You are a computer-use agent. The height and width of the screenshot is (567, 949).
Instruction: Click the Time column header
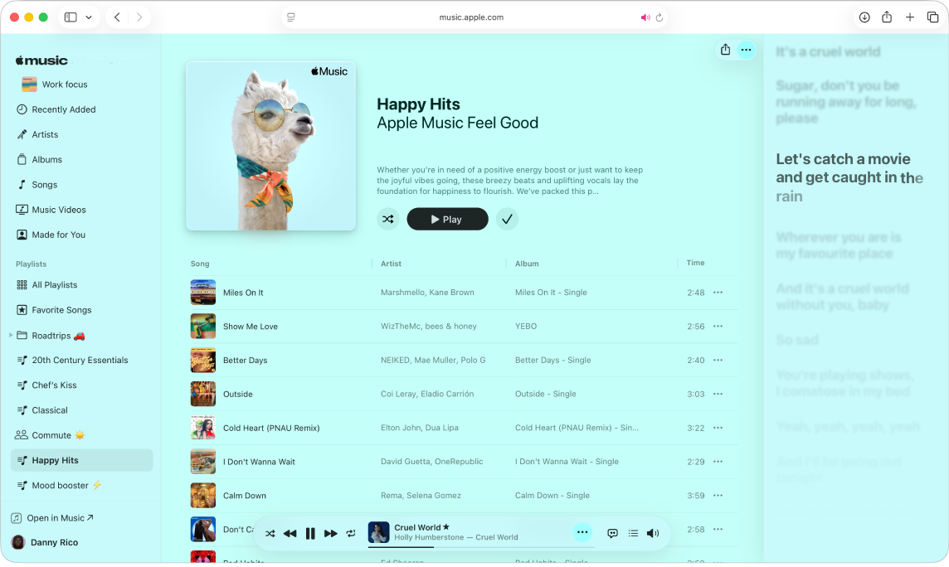[x=695, y=263]
